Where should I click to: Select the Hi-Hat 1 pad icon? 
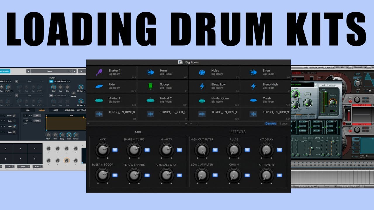[99, 100]
